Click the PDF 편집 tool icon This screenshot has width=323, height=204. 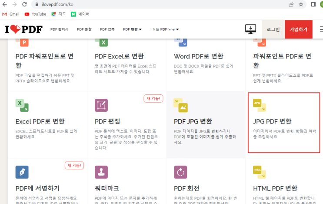(x=101, y=105)
